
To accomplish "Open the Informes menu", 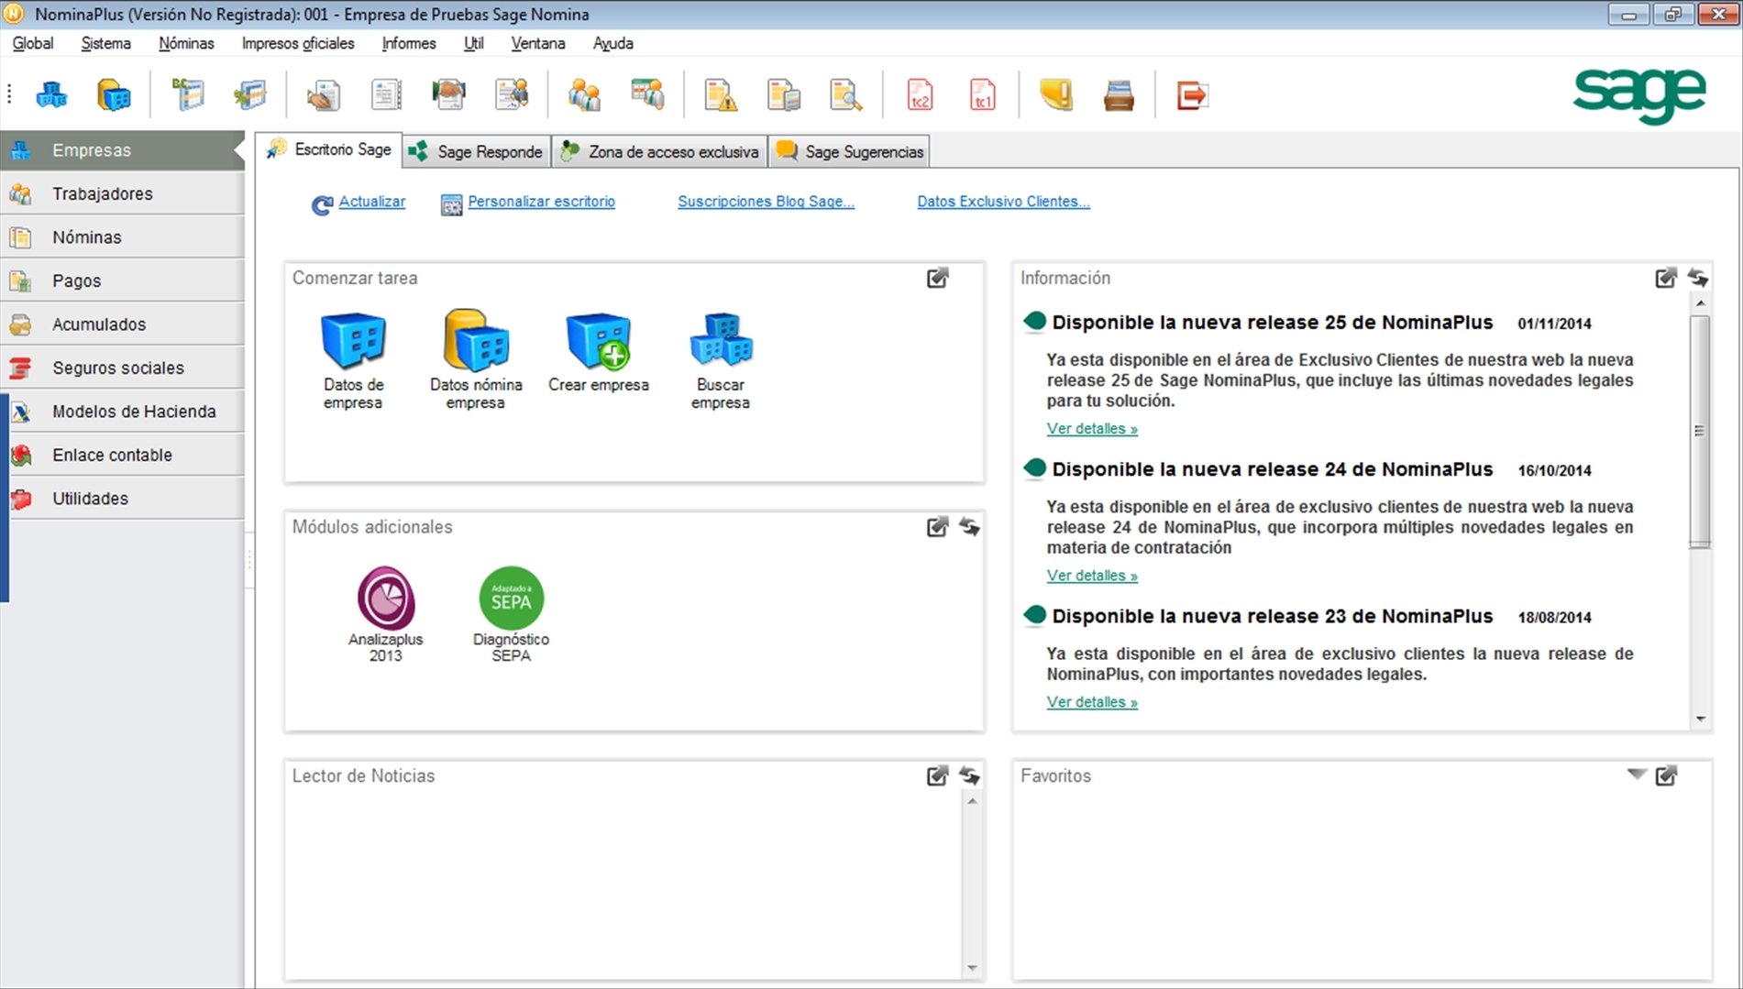I will (409, 43).
